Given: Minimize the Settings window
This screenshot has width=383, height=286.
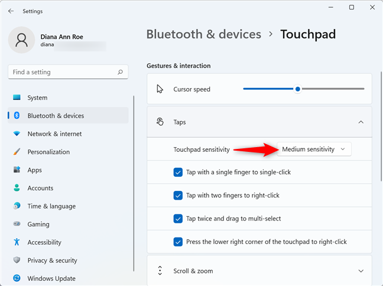Looking at the screenshot, I should pos(331,7).
